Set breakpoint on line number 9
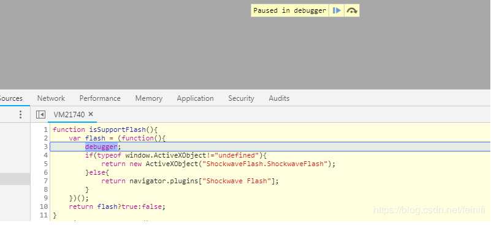This screenshot has width=502, height=226. (x=45, y=199)
